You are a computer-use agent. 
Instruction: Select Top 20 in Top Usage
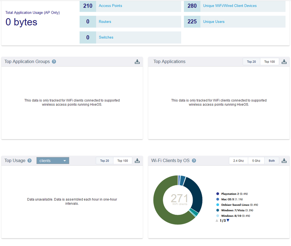(105, 161)
